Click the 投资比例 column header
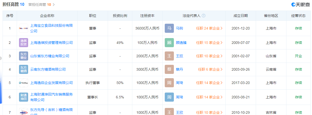 point(120,16)
